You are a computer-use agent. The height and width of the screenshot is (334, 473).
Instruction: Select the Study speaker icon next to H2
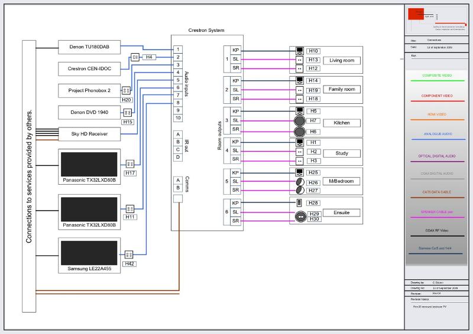point(299,152)
